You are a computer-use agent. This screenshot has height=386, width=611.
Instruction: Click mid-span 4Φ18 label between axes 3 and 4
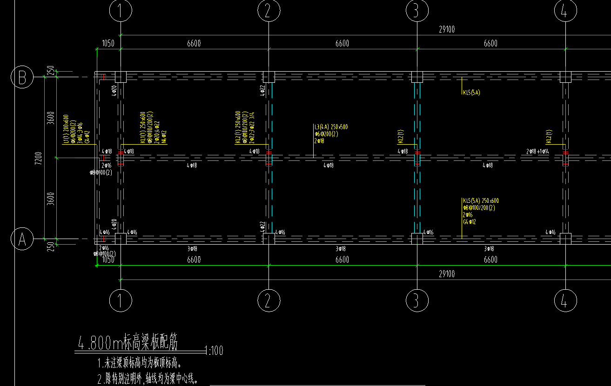click(x=487, y=166)
